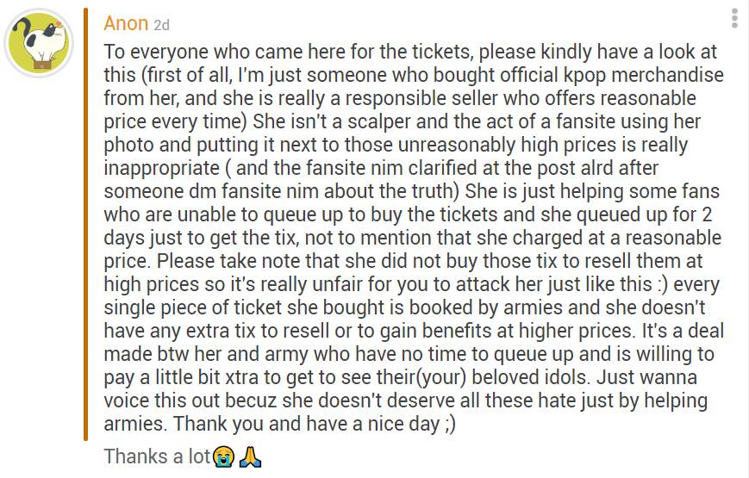Viewport: 749px width, 478px height.
Task: Open the three-dot more options menu
Action: 734,18
